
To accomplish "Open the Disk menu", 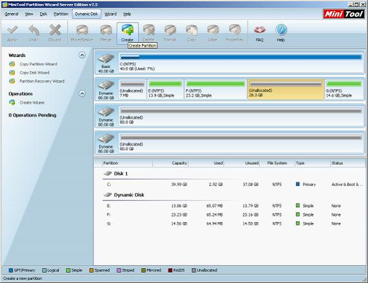I will [43, 14].
